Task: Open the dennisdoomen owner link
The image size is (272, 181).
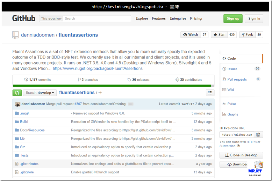Action: (38, 35)
